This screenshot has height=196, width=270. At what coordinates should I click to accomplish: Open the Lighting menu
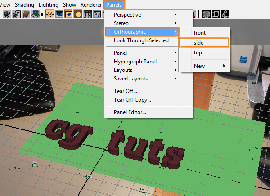coord(49,5)
